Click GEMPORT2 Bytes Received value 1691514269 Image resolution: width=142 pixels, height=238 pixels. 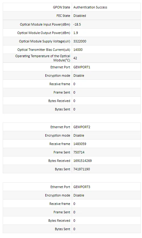tap(83, 161)
